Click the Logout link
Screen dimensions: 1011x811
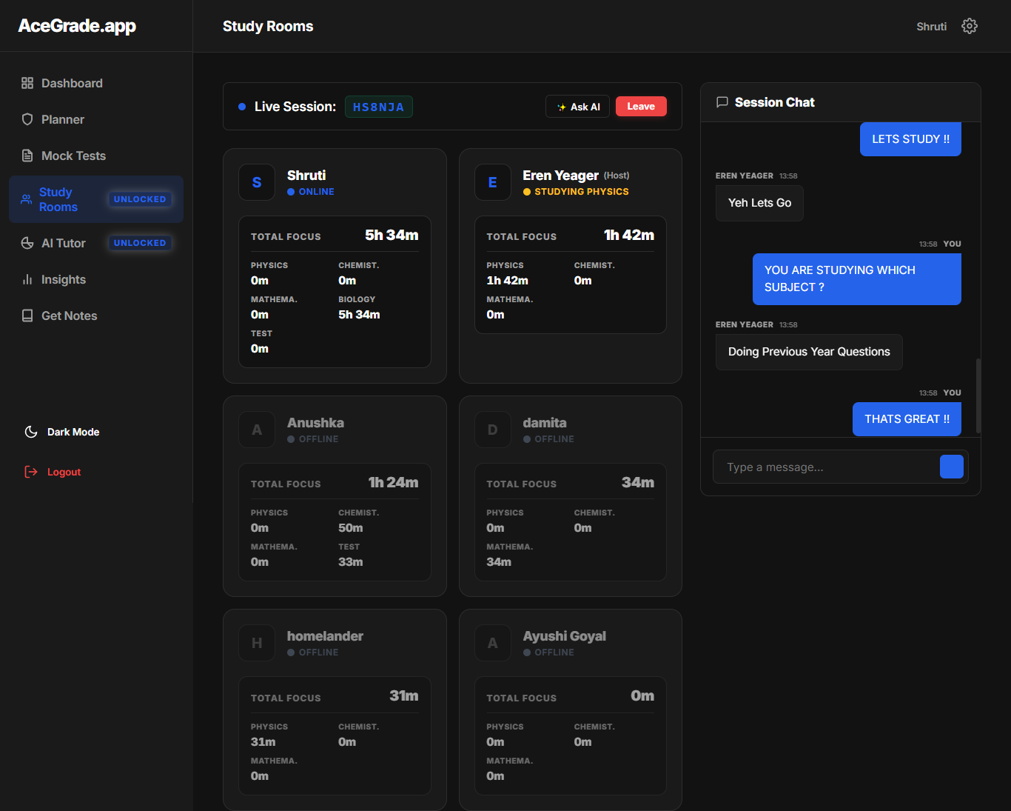[x=64, y=472]
